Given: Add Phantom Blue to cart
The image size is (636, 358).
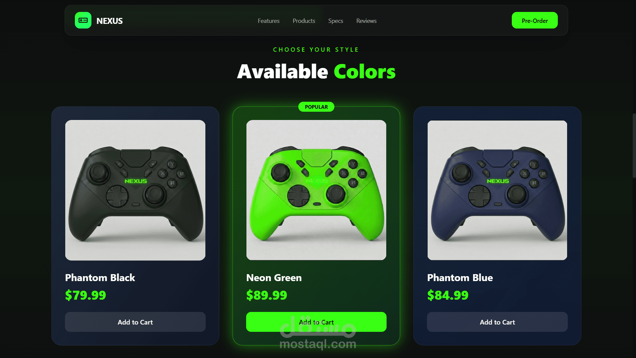Looking at the screenshot, I should coord(497,322).
